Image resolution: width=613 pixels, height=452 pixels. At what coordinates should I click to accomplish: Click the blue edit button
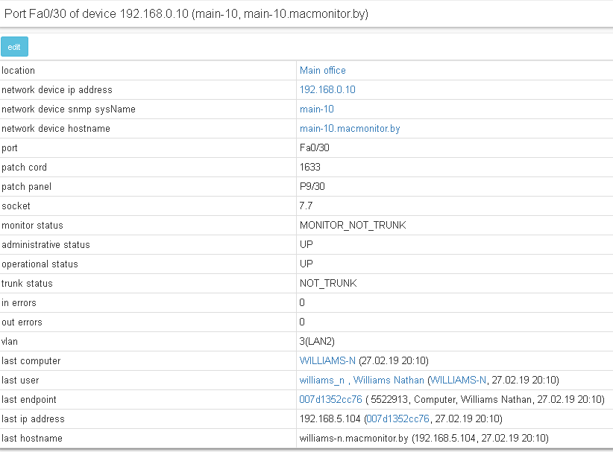coord(14,47)
